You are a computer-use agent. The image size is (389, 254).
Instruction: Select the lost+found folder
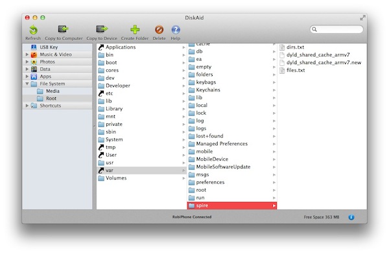231,136
